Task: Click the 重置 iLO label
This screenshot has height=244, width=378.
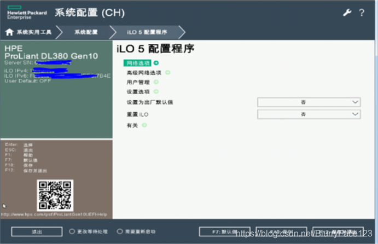Action: pyautogui.click(x=137, y=114)
